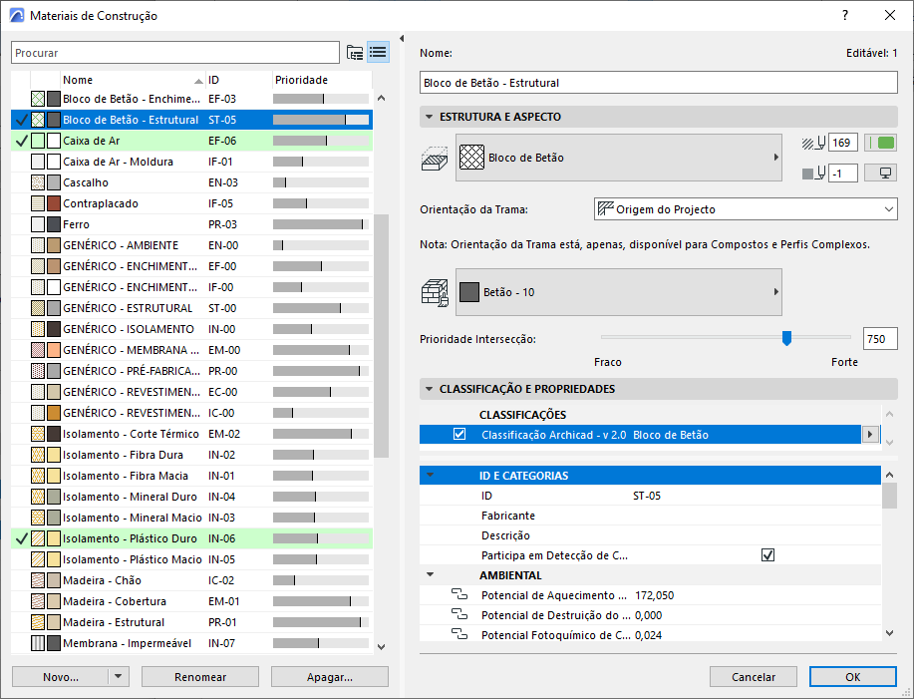Click the background pen number field -1
The width and height of the screenshot is (914, 699).
843,174
